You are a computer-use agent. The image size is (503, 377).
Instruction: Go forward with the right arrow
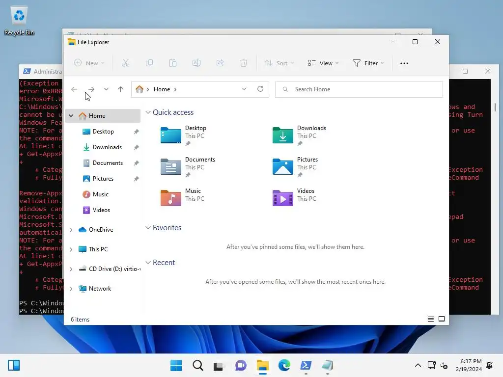(91, 89)
